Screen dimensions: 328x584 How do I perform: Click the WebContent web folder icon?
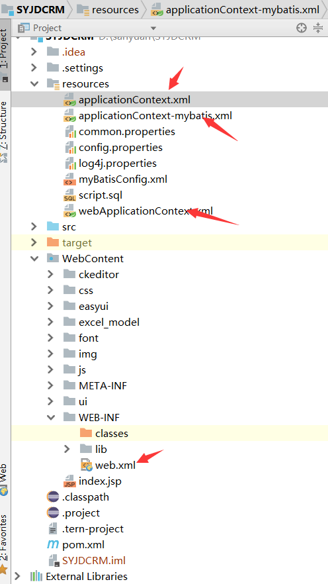[x=53, y=258]
